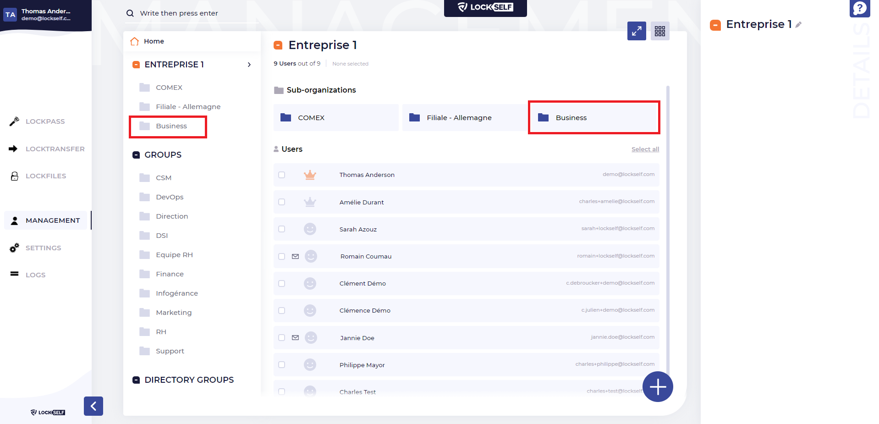Go to Home in the tree
The height and width of the screenshot is (424, 879).
click(154, 41)
